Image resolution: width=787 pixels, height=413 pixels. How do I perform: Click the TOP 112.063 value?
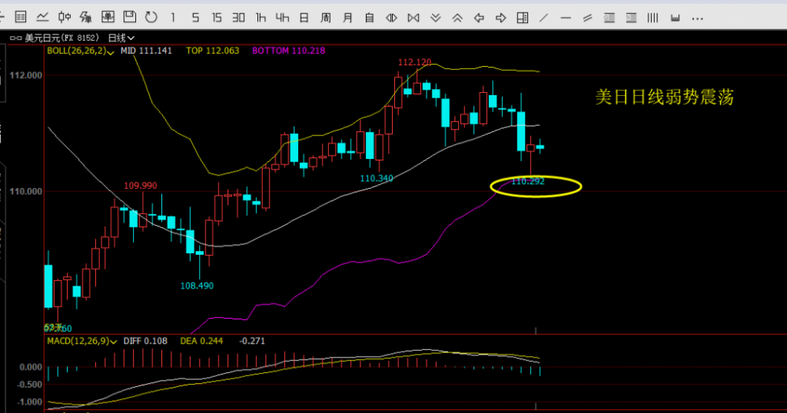tap(212, 50)
